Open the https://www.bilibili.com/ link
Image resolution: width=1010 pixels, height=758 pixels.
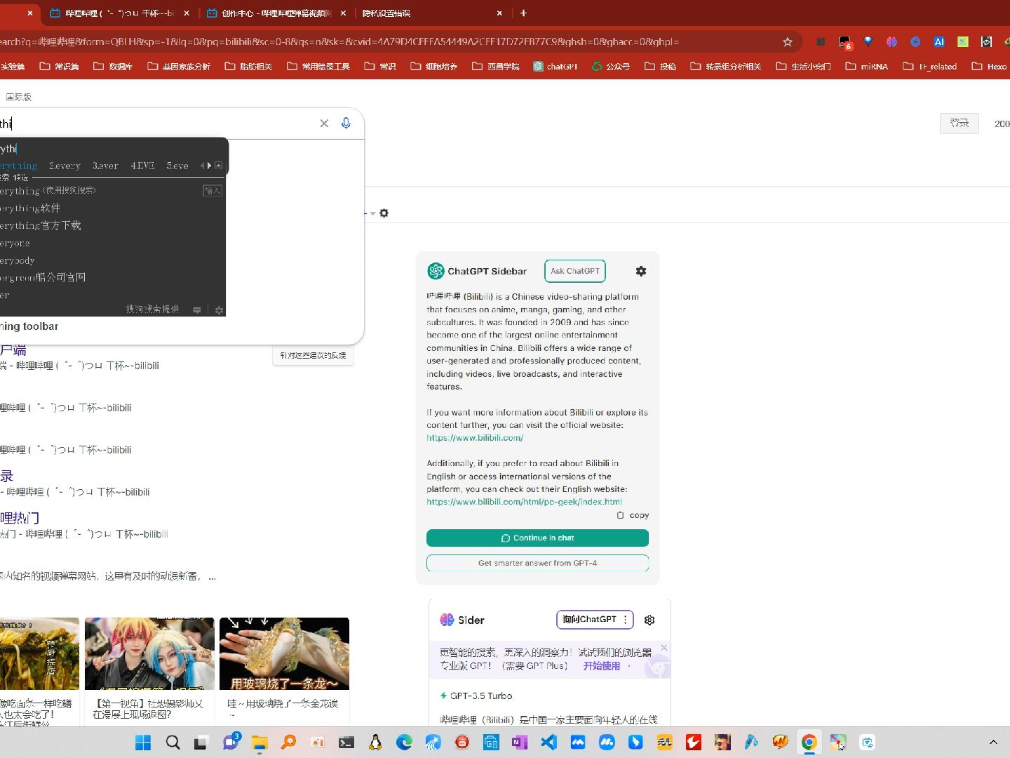coord(475,438)
